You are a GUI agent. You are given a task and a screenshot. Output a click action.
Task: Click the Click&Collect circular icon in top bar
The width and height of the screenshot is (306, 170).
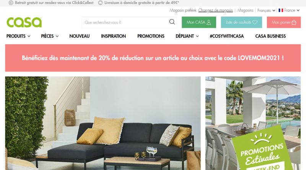coord(11,3)
